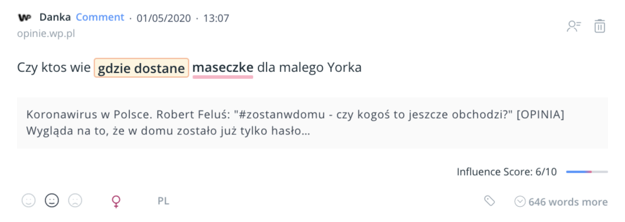Click the highlighted phrase "gdzie dostane"
Screen dimensions: 625x222
[x=141, y=68]
